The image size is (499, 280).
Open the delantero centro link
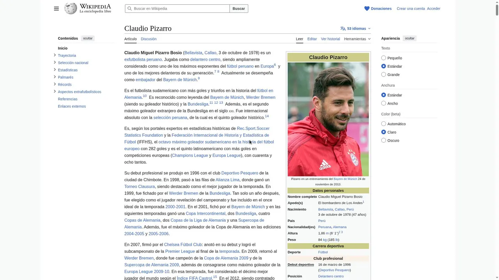coord(205,59)
